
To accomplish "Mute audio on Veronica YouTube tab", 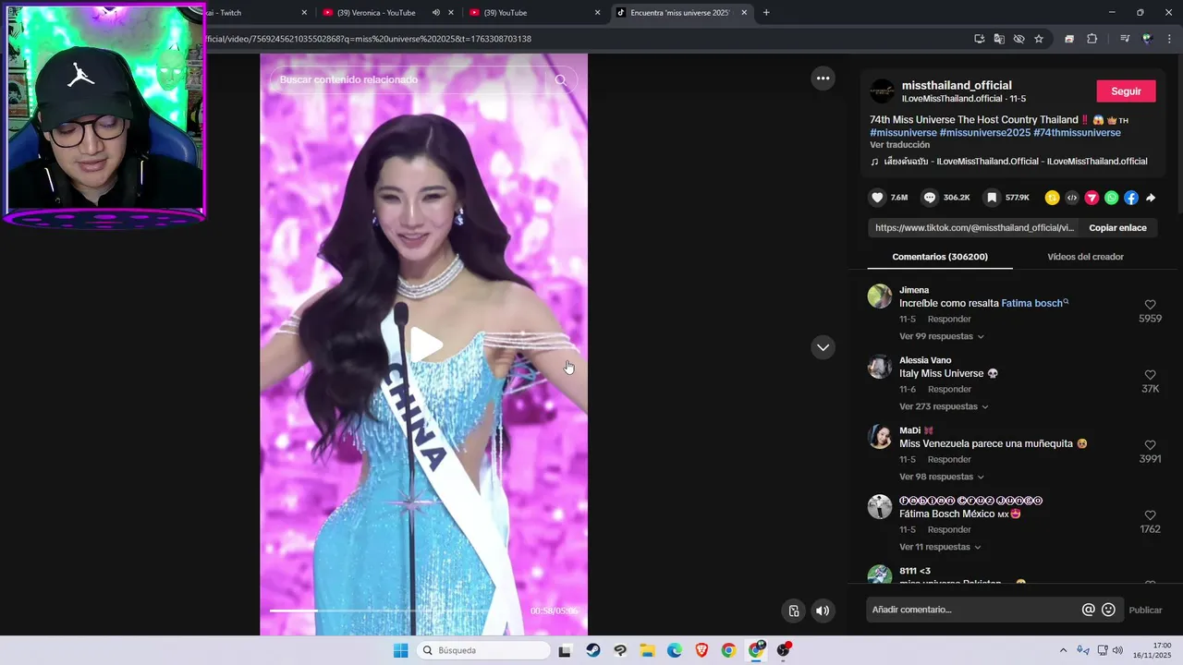I will click(x=435, y=13).
